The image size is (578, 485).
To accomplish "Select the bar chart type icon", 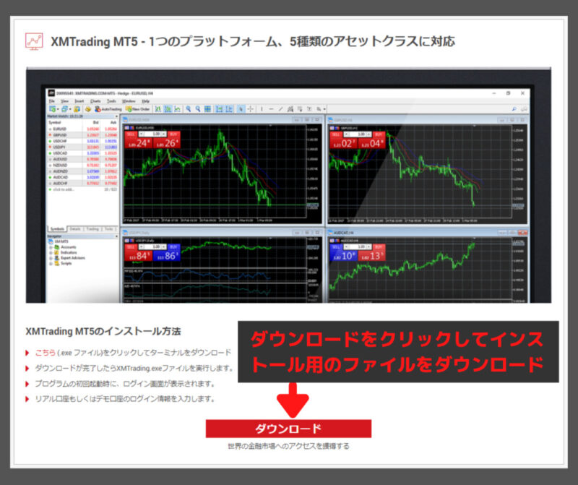I will click(158, 109).
